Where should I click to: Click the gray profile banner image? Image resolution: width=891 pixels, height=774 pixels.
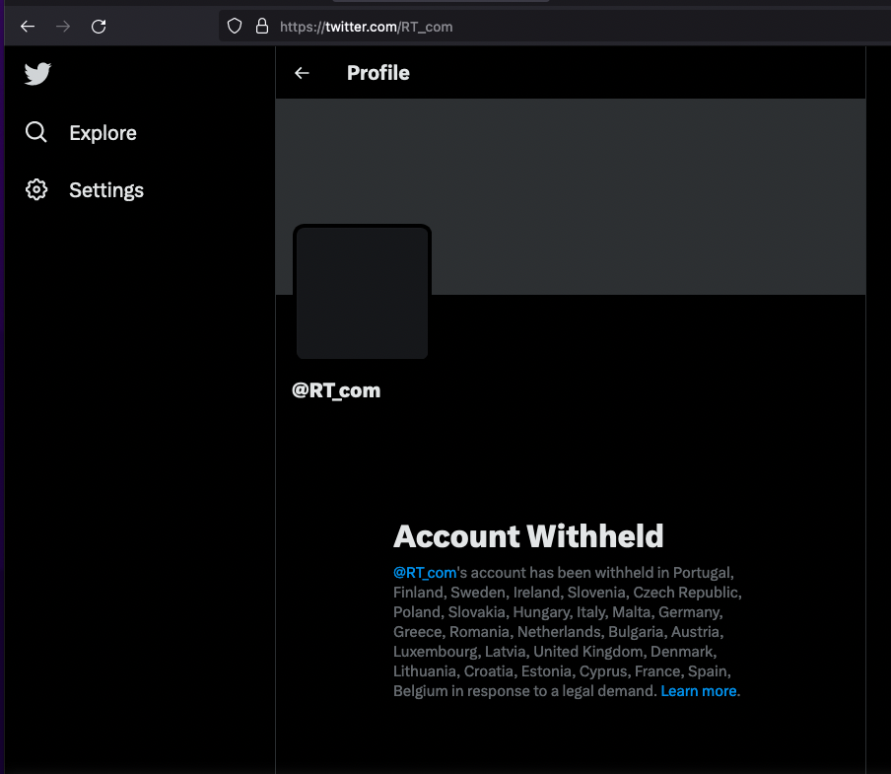[641, 195]
